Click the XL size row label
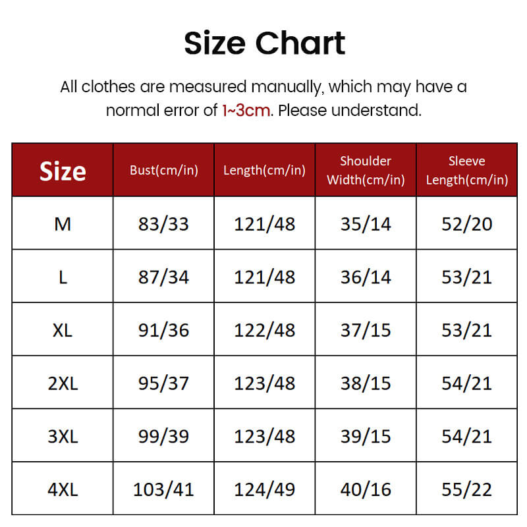This screenshot has height=527, width=527. [63, 330]
